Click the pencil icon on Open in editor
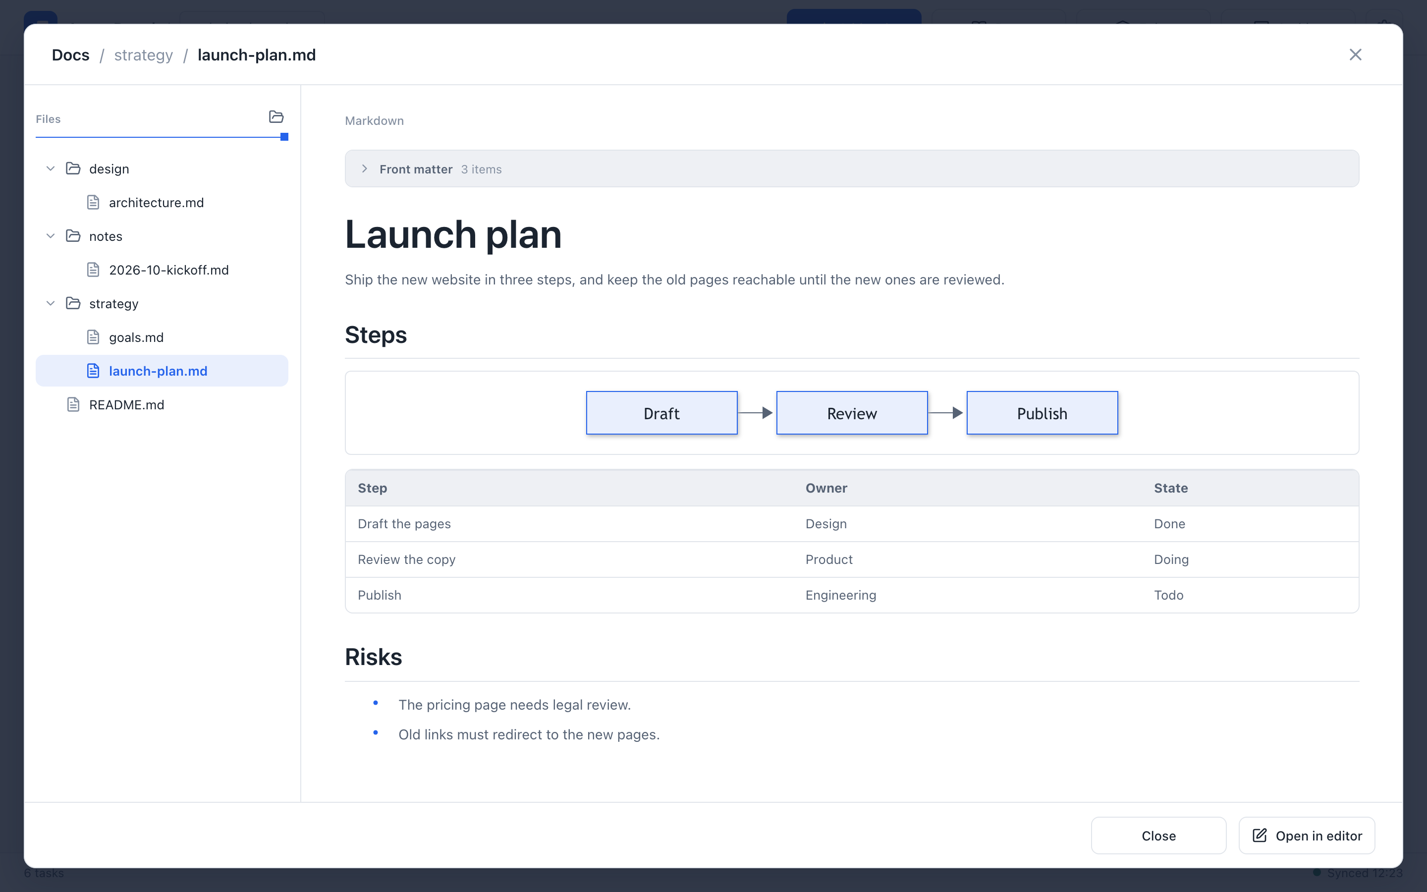1427x892 pixels. click(x=1260, y=836)
